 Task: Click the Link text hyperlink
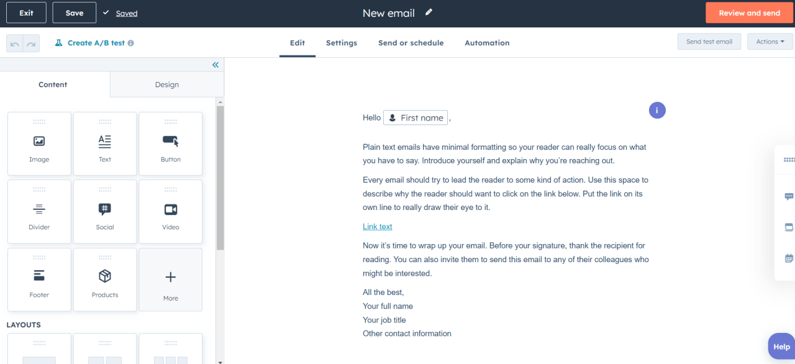tap(377, 226)
